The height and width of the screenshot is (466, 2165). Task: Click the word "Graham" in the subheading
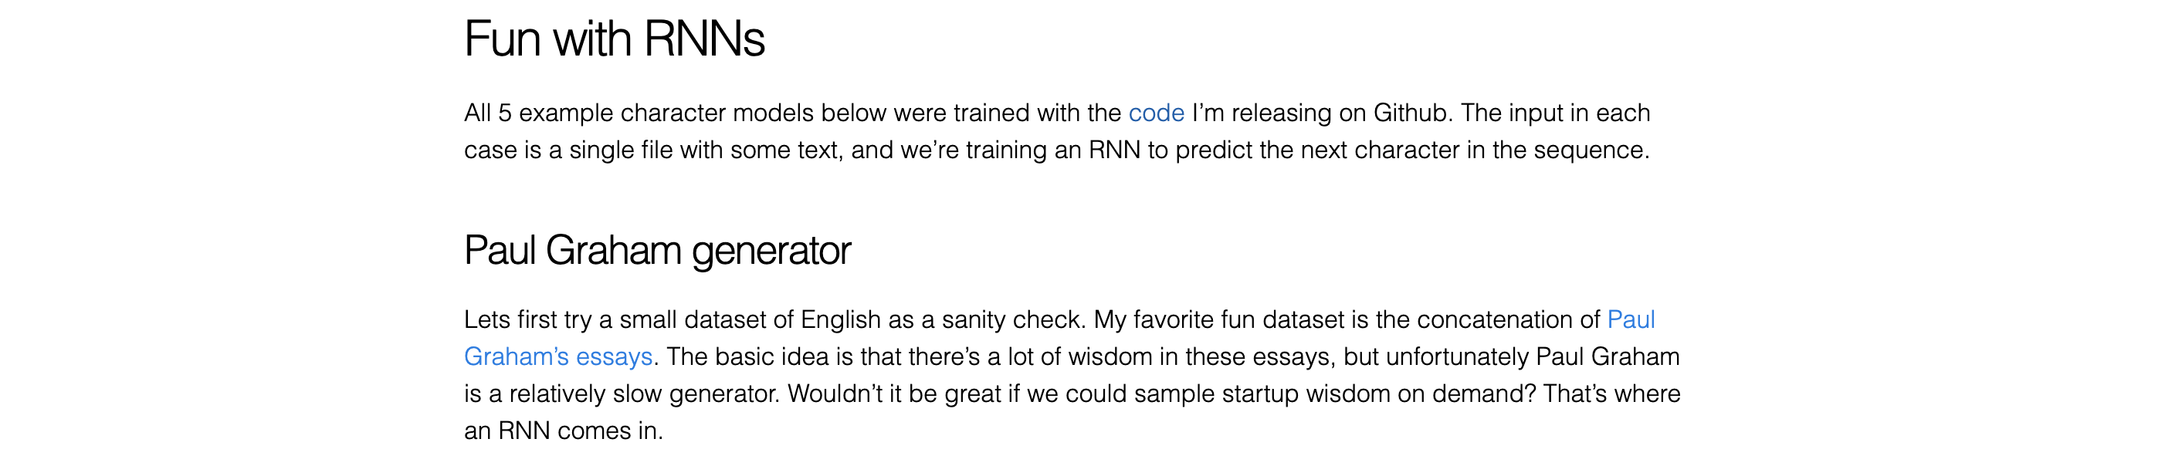coord(614,250)
